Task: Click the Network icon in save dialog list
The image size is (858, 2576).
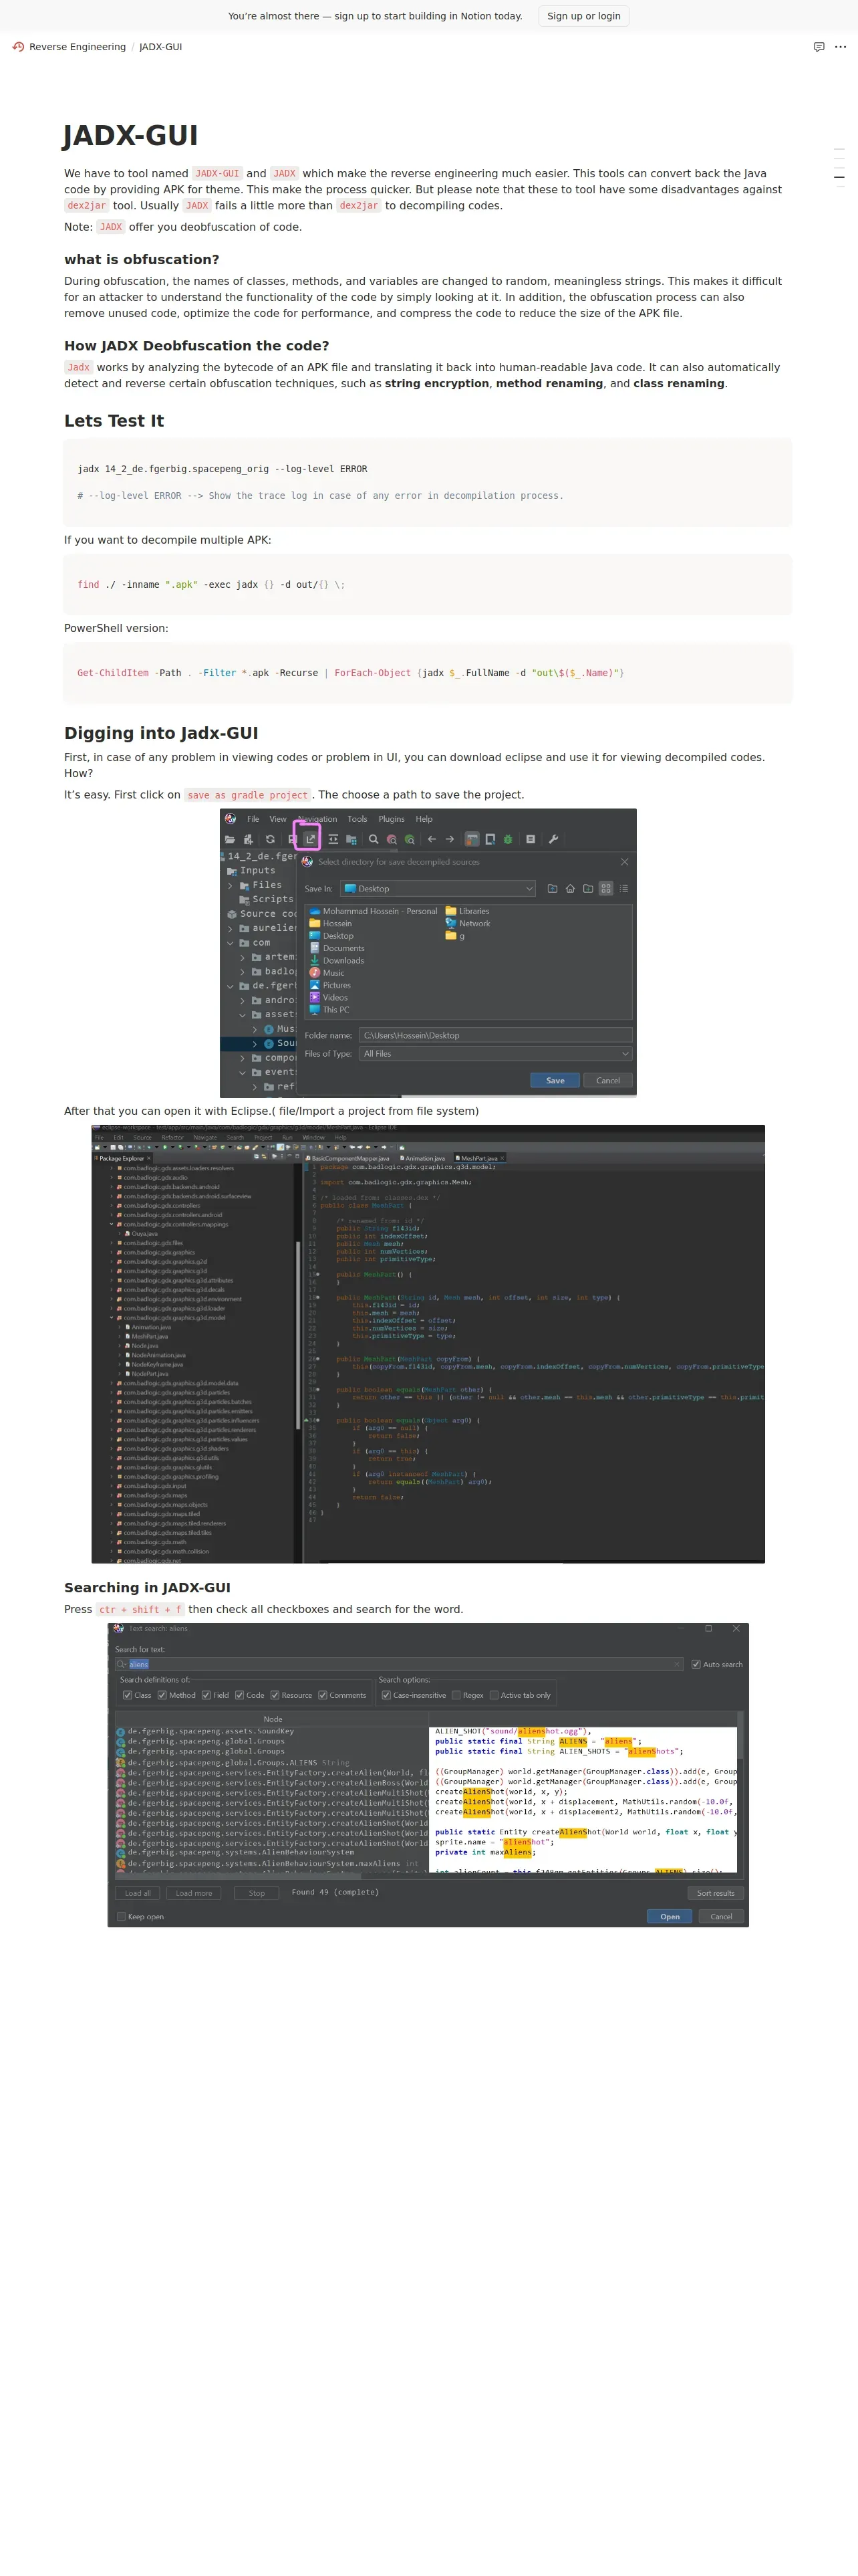Action: tap(450, 923)
